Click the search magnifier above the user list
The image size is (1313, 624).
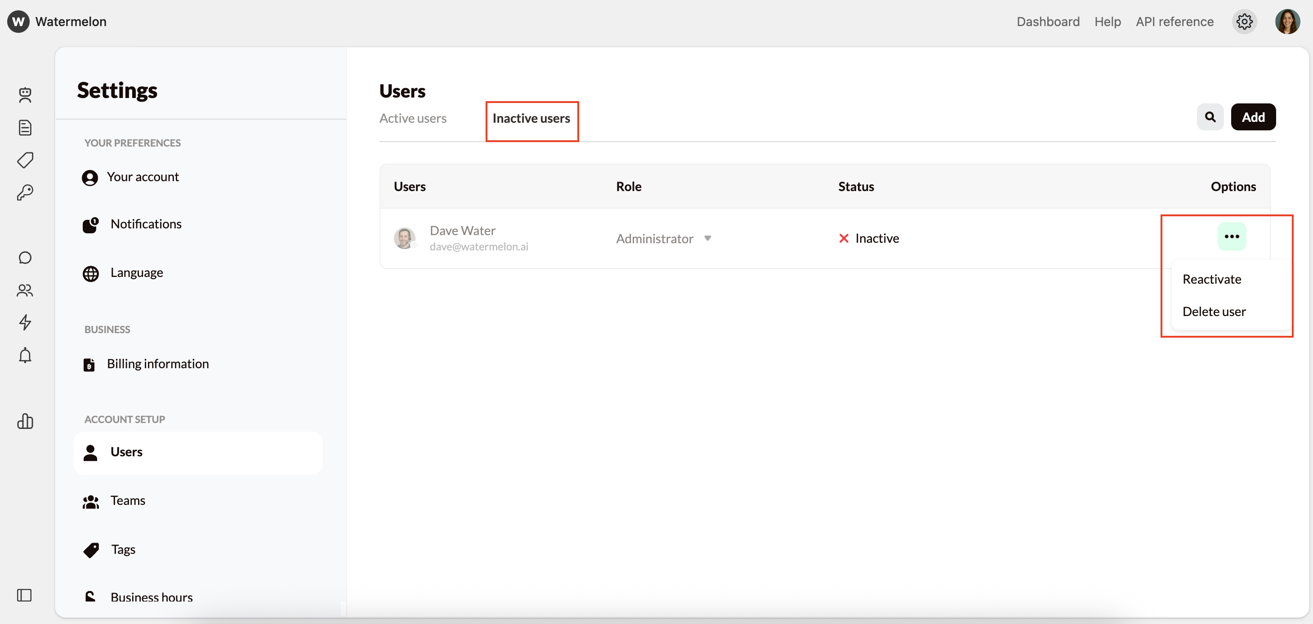(x=1210, y=117)
